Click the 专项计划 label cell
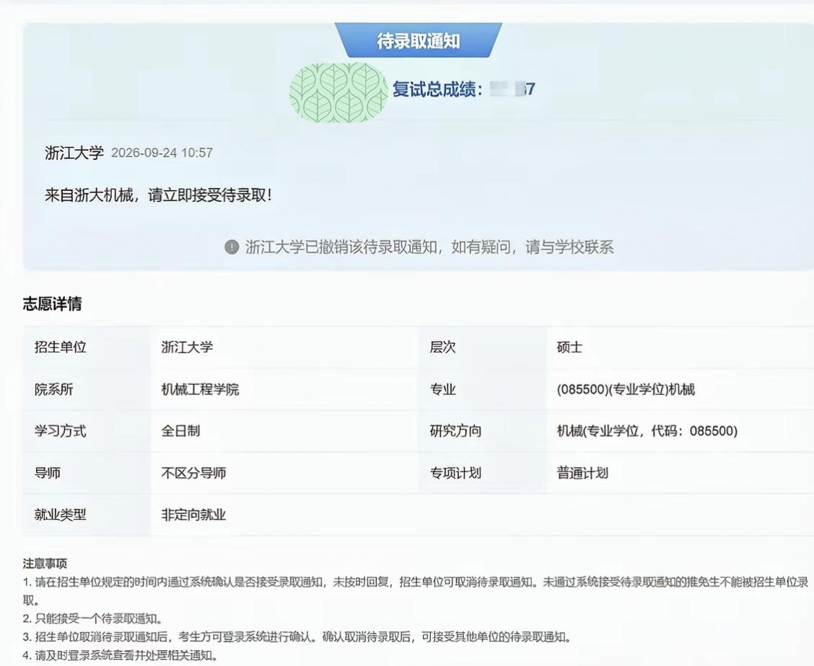 (482, 473)
